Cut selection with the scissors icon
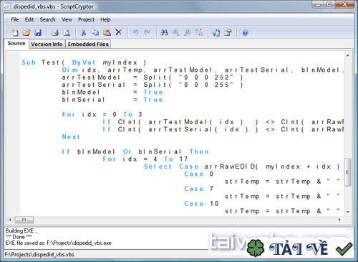Image resolution: width=358 pixels, height=262 pixels. 84,32
